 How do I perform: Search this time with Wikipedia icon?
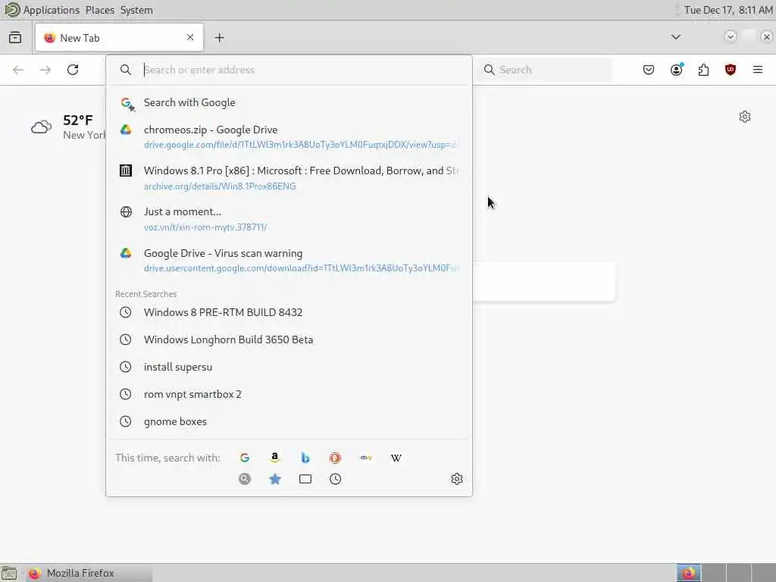point(396,458)
